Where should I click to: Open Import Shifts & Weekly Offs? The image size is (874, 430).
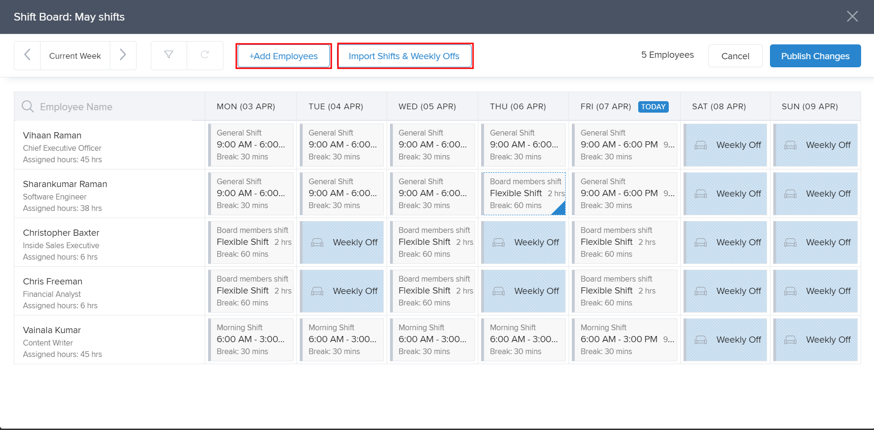[405, 56]
